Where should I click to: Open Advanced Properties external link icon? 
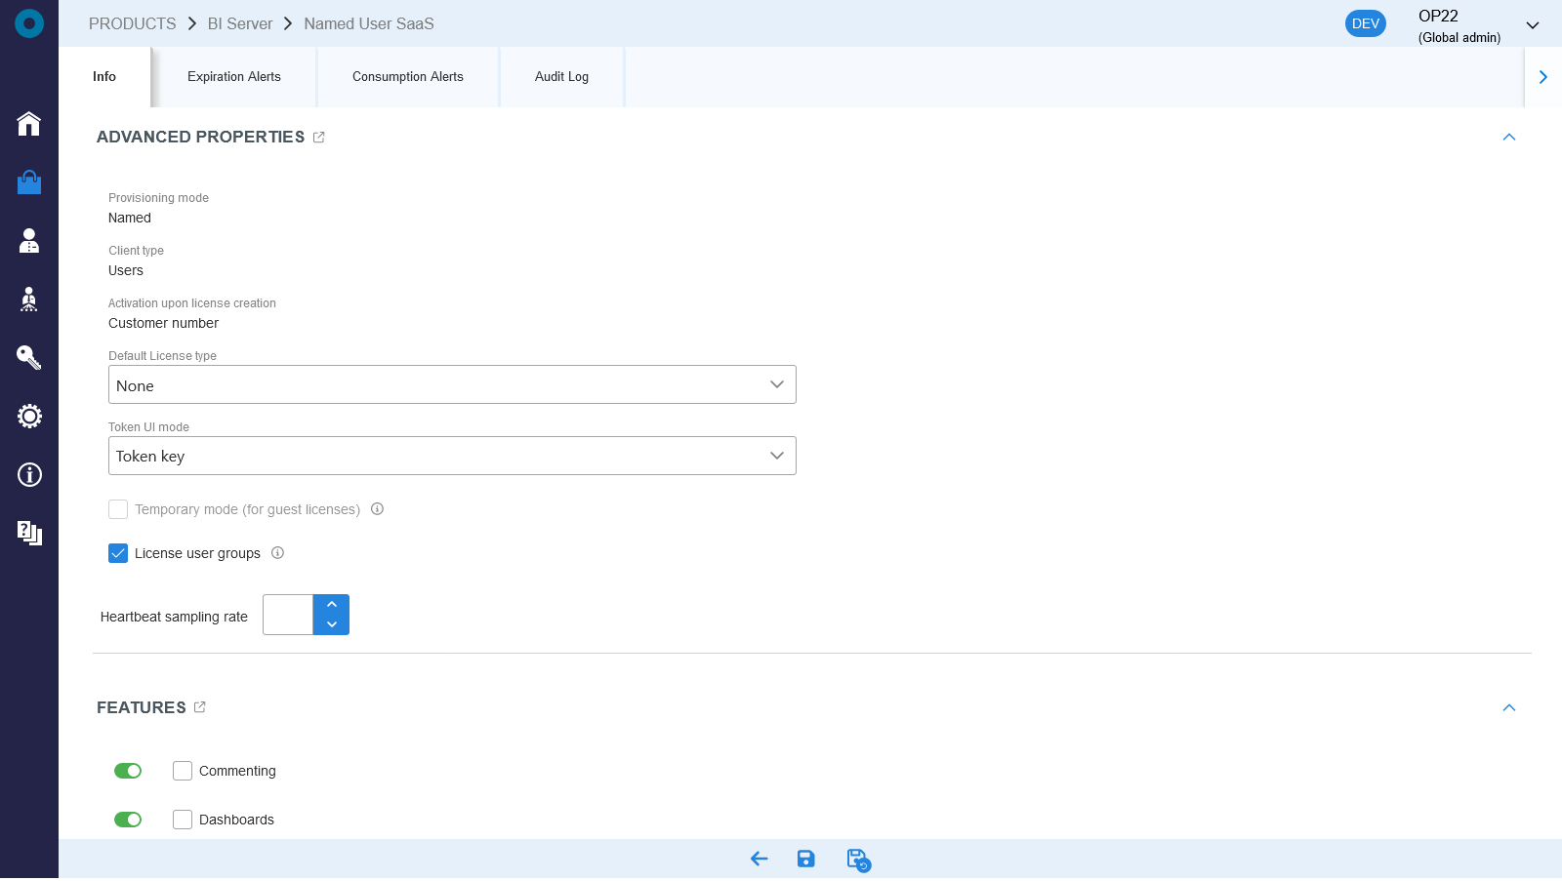point(318,137)
